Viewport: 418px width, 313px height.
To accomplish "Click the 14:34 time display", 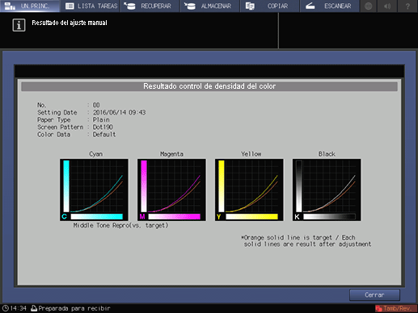I will coord(19,308).
